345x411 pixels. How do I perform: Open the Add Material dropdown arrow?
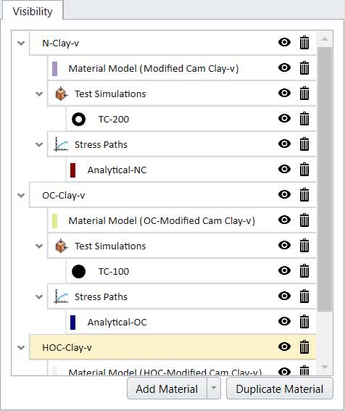214,389
